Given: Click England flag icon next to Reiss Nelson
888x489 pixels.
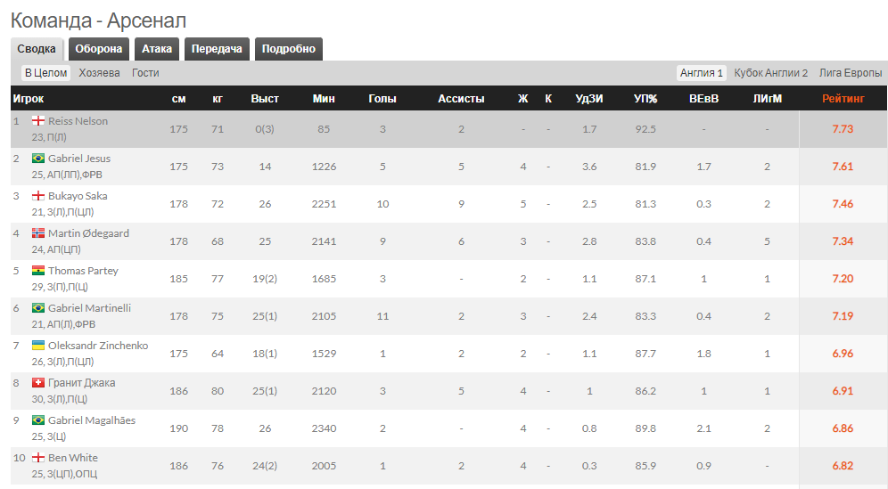Looking at the screenshot, I should tap(38, 121).
